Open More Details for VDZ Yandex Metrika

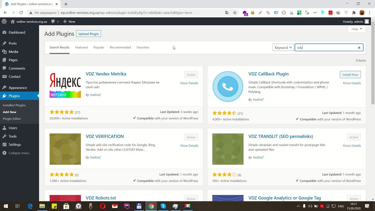tap(189, 83)
